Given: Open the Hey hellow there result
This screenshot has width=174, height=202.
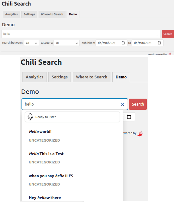Looking at the screenshot, I should point(45,198).
